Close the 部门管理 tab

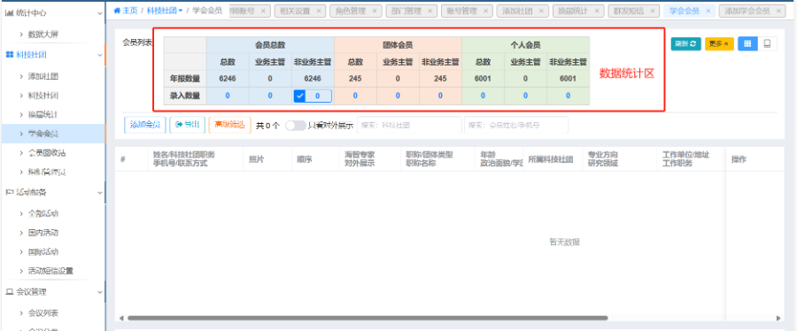[430, 11]
